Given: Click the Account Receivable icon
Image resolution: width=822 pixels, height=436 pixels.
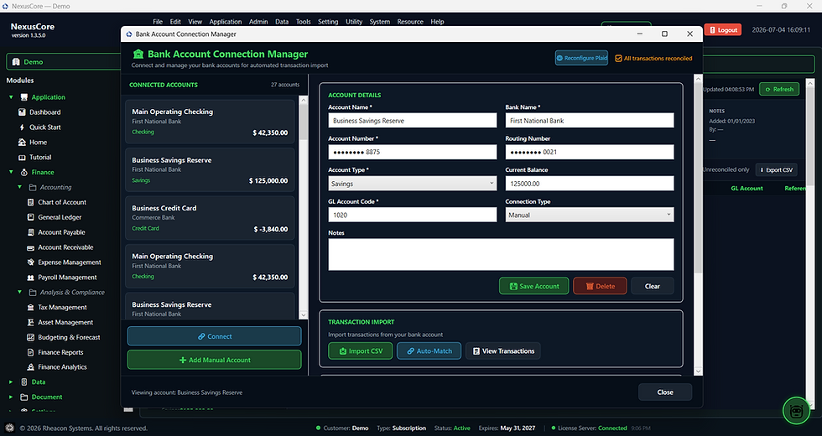Looking at the screenshot, I should tap(30, 247).
